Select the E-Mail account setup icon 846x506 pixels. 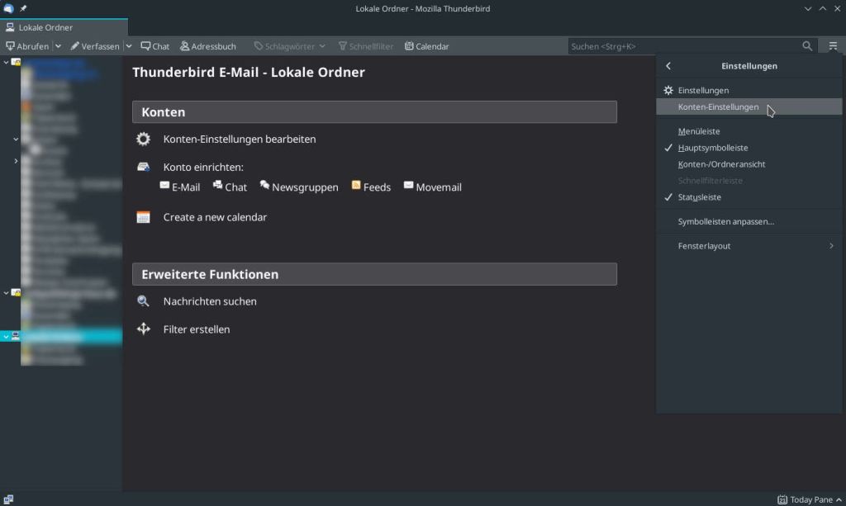click(x=164, y=186)
